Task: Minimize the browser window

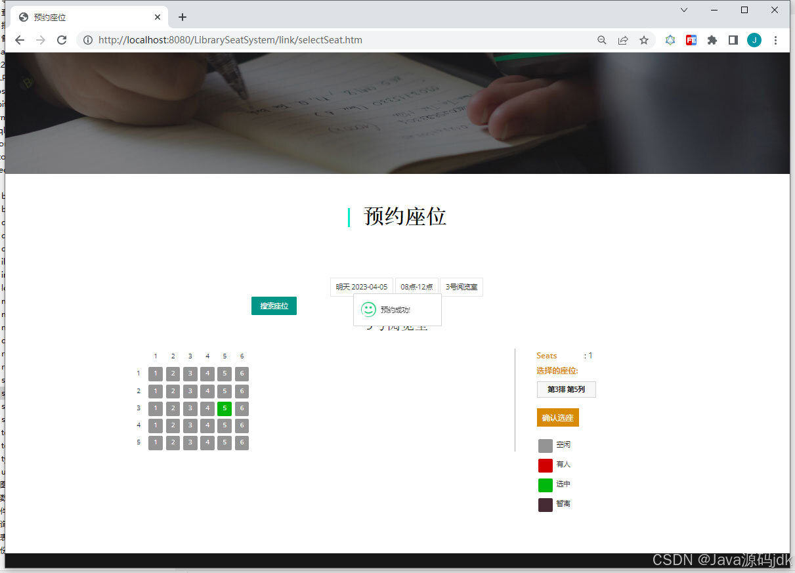Action: coord(714,10)
